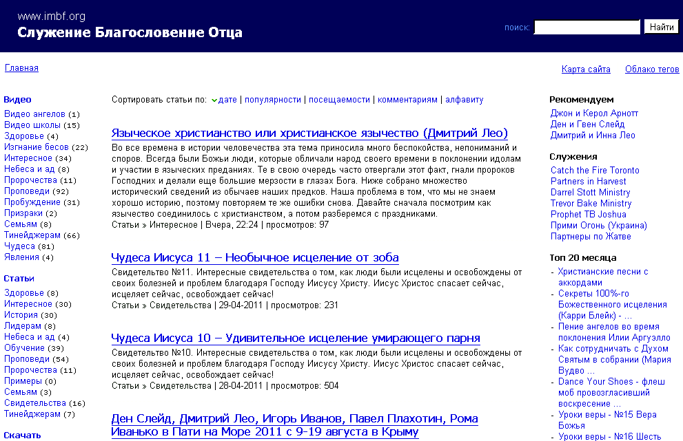The height and width of the screenshot is (441, 683).
Task: Open Dance Your Shoes флеш моб link
Action: click(x=611, y=392)
